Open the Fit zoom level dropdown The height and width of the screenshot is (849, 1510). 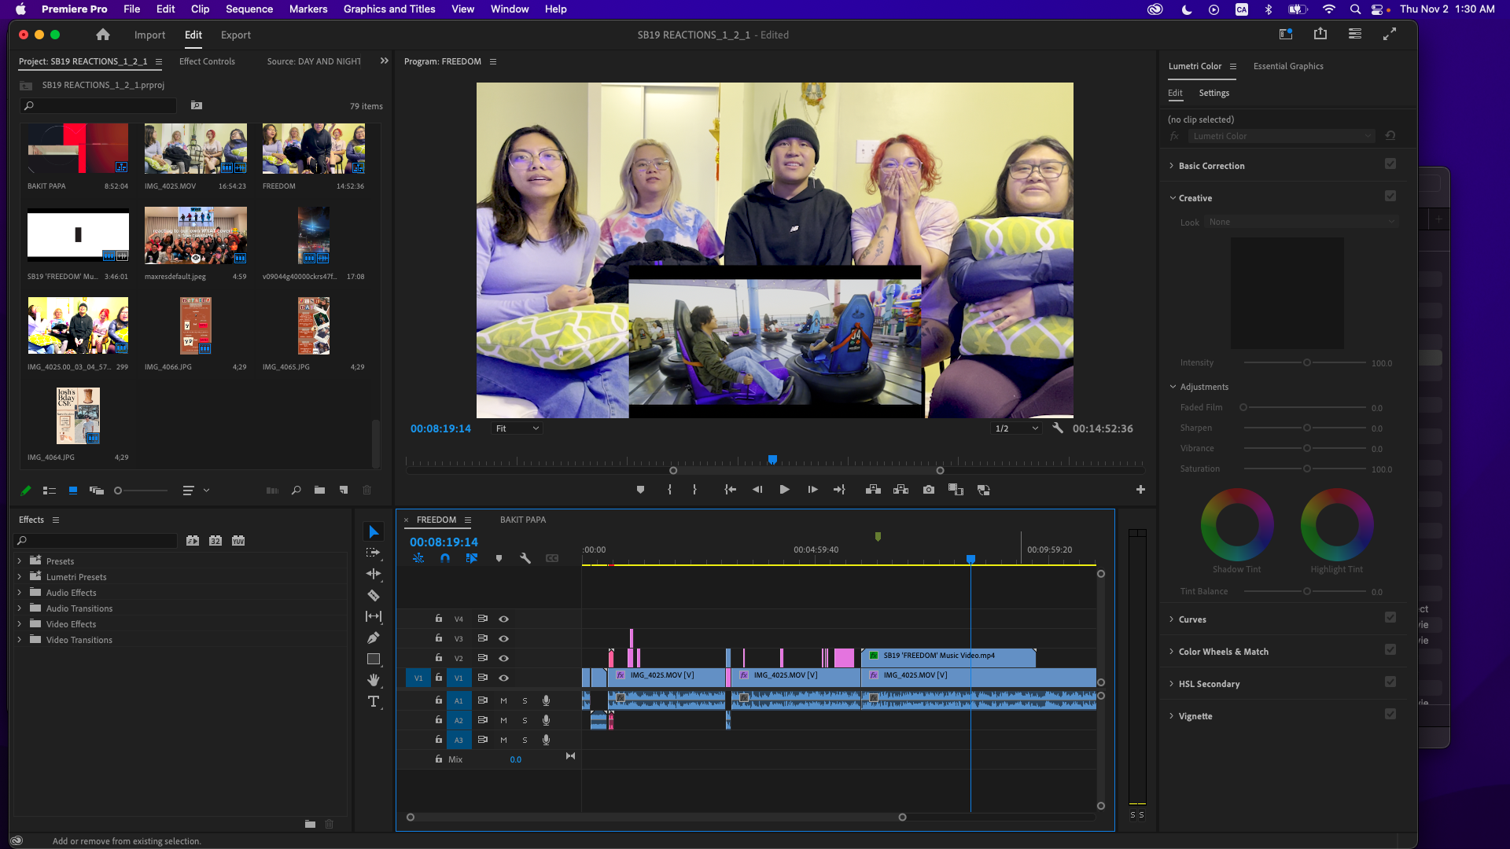click(x=516, y=428)
